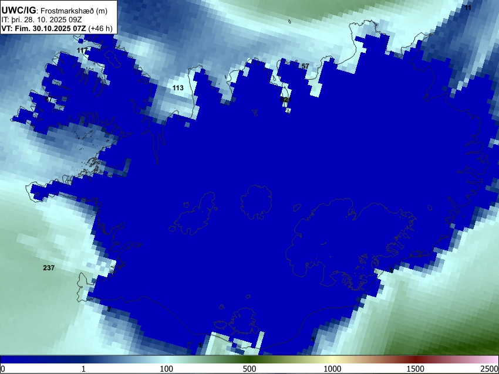Click the 'IT: þri. 28. 10. 2025 09Z' line
The height and width of the screenshot is (374, 499).
point(41,20)
